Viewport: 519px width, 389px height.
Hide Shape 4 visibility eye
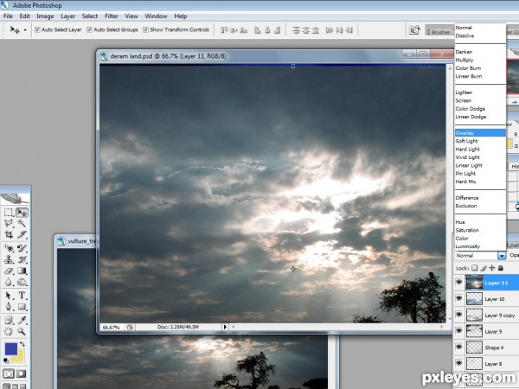[458, 348]
